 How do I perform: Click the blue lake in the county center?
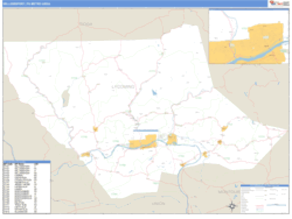tap(155, 92)
